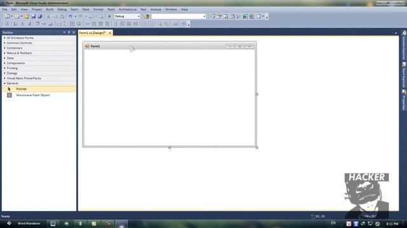Viewport: 407px width, 228px height.
Task: Click the EN language indicator in tray
Action: coord(333,223)
